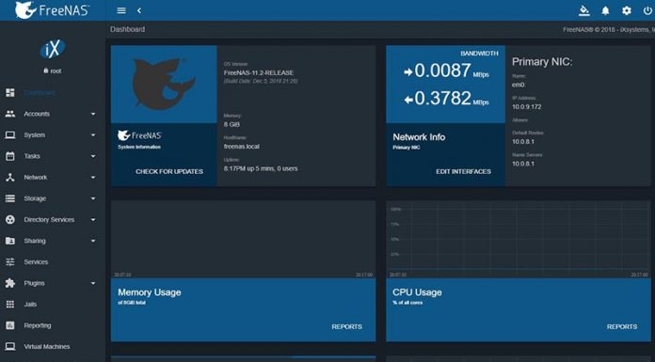Open REPORTS under Memory Usage
The width and height of the screenshot is (655, 362).
[346, 327]
